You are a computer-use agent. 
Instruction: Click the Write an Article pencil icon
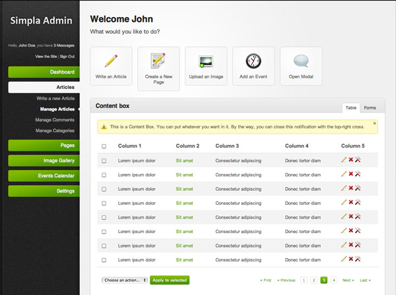111,61
